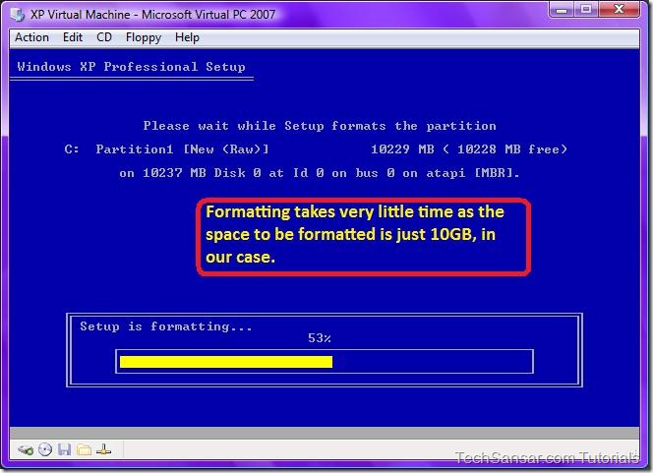
Task: Click the shared folders status icon
Action: pos(85,449)
